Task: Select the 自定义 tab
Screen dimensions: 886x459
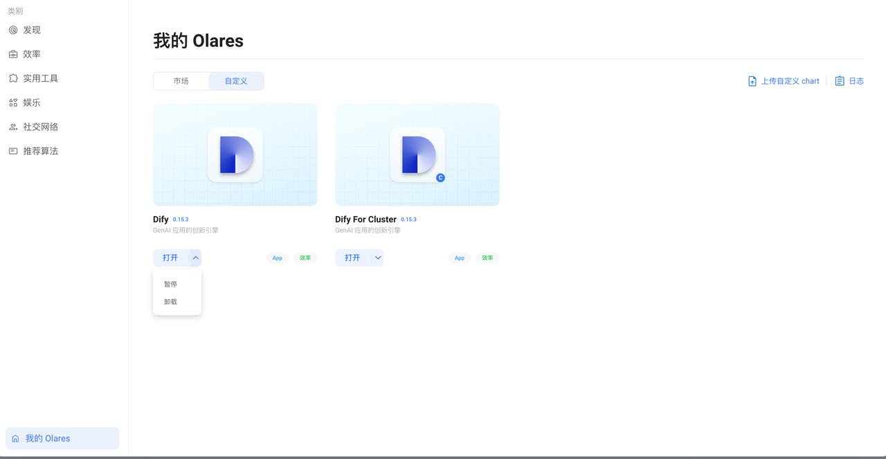Action: (236, 81)
